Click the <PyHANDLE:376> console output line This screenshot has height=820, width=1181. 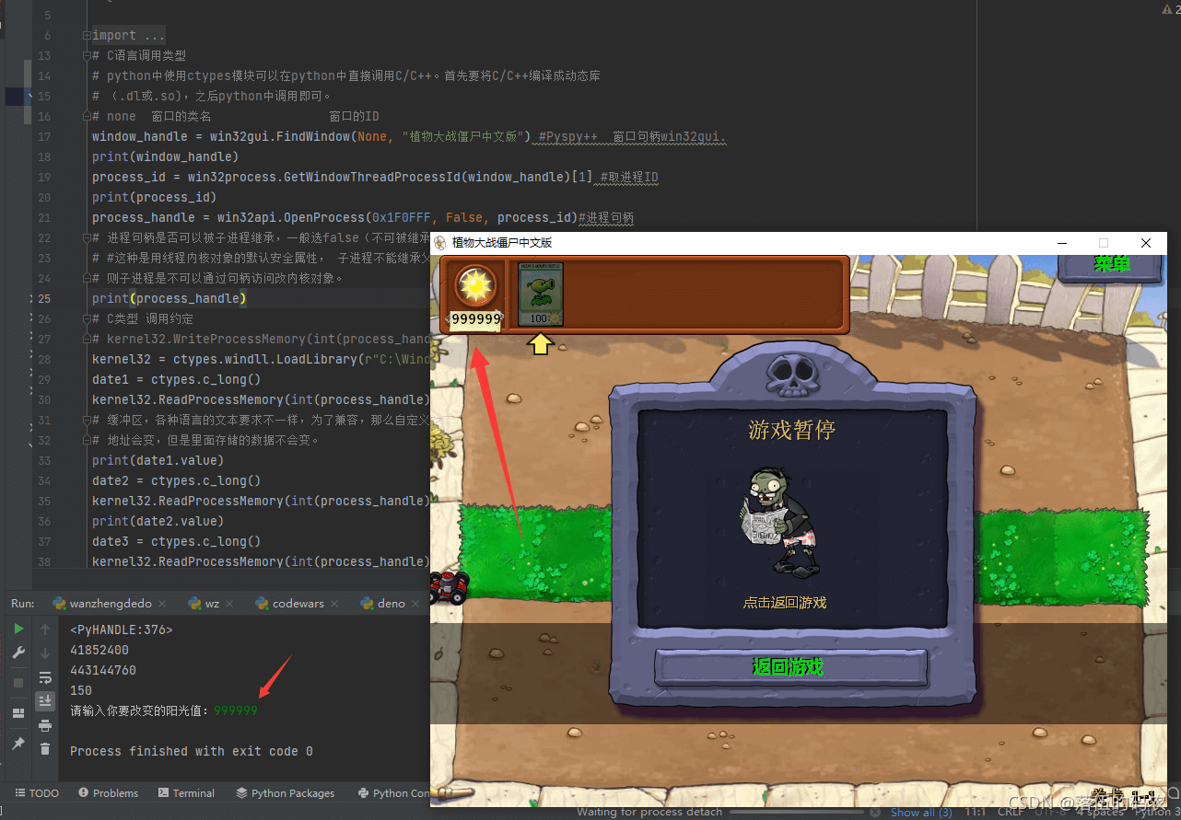122,629
